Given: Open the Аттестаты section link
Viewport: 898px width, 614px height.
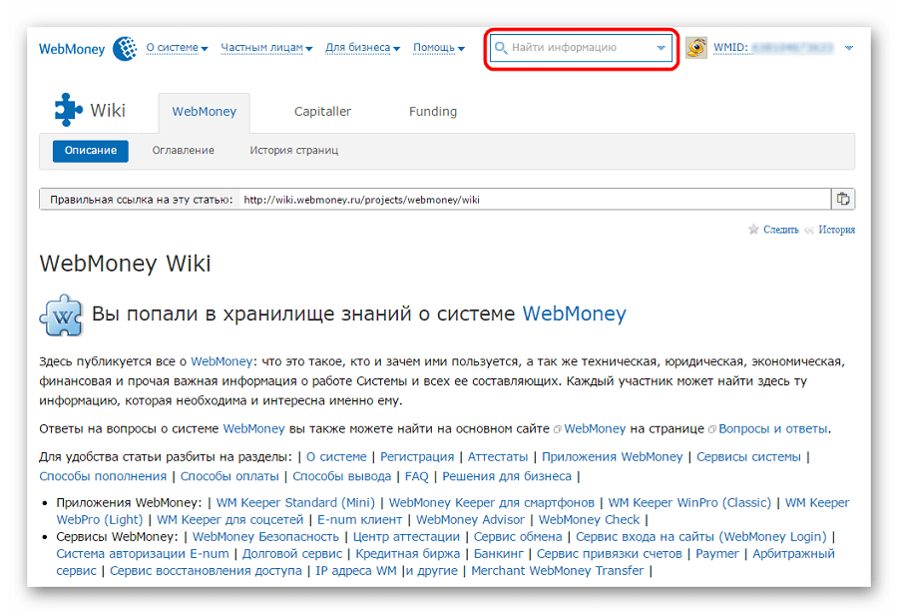Looking at the screenshot, I should [x=498, y=457].
